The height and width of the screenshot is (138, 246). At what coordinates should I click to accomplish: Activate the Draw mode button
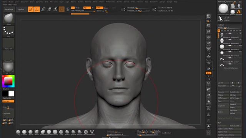[x=37, y=9]
